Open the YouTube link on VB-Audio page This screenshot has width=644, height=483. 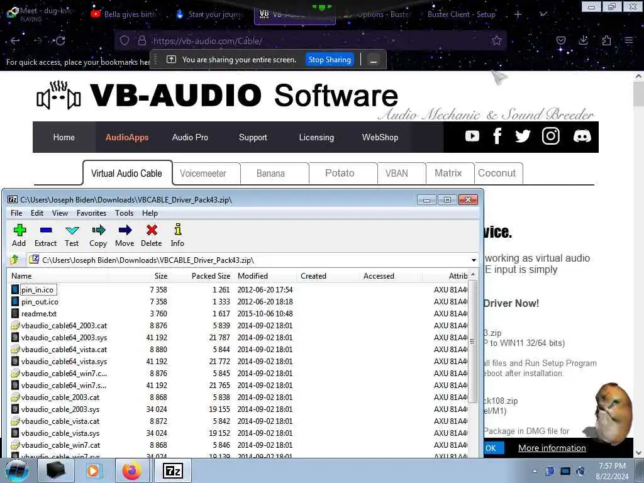pyautogui.click(x=472, y=136)
